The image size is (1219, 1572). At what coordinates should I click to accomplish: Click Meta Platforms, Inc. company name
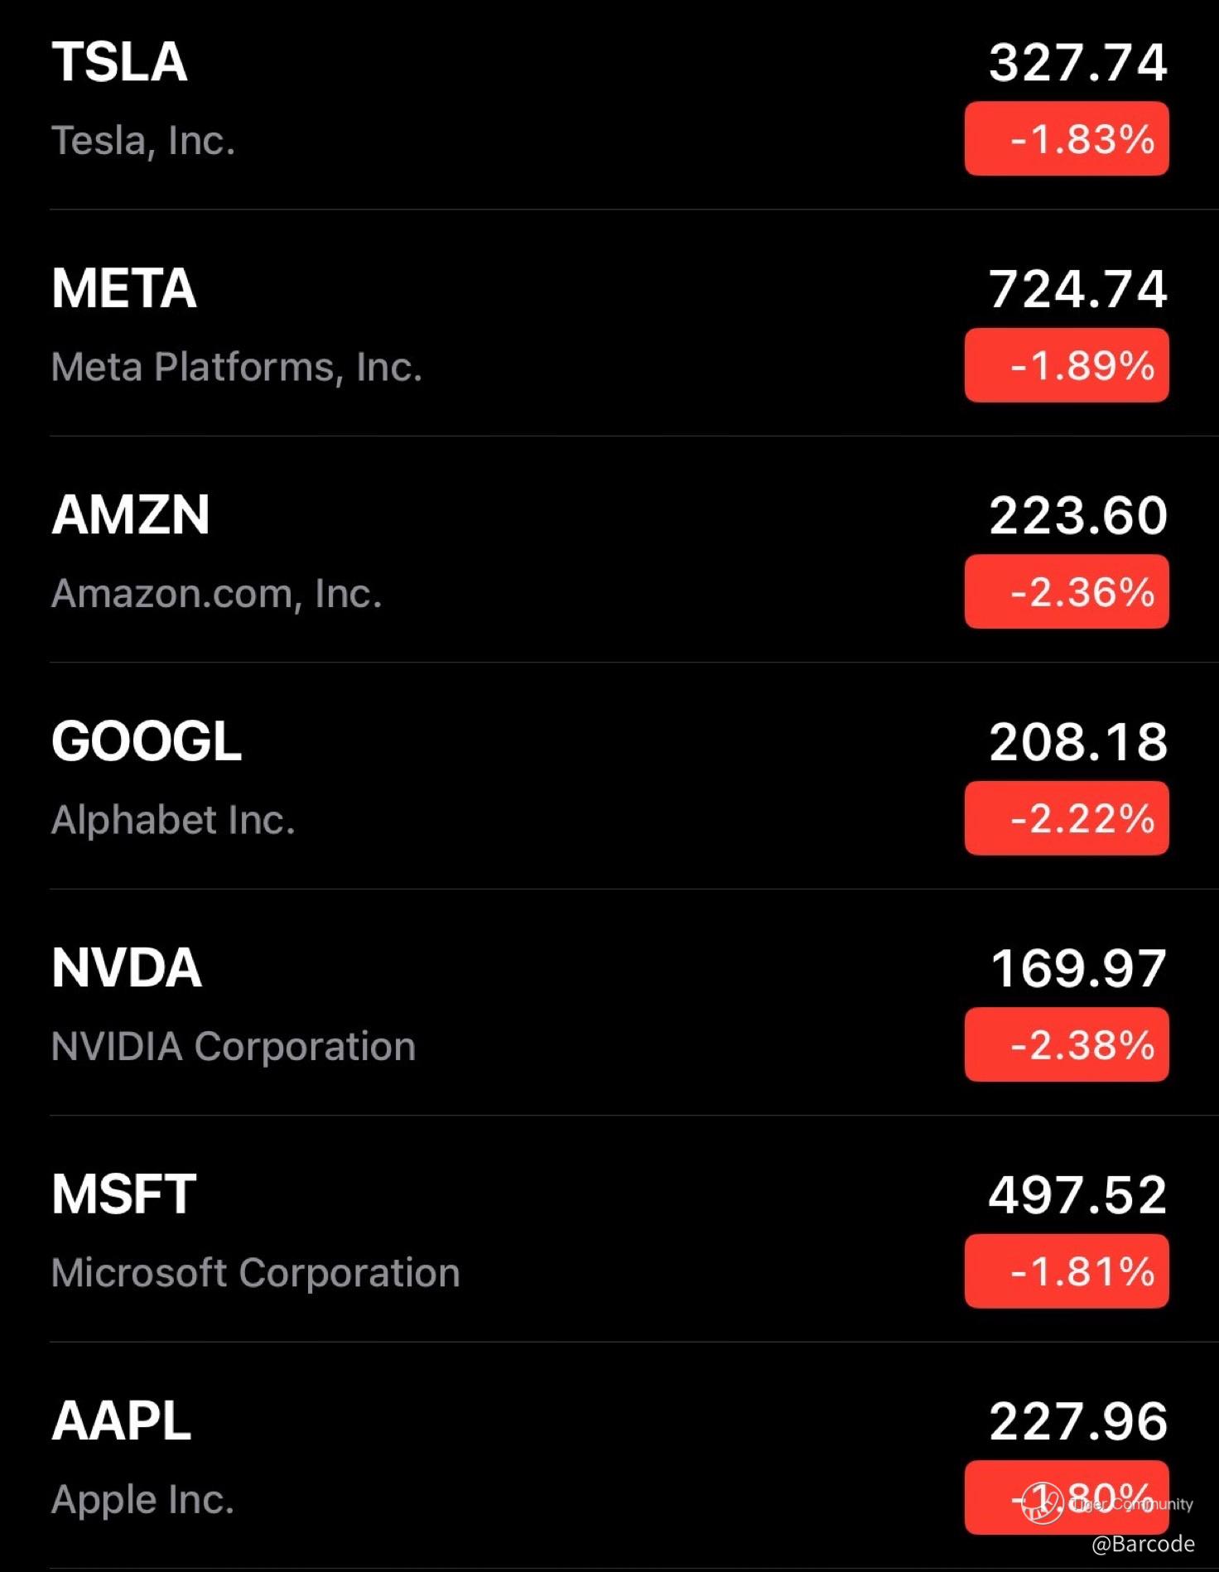(237, 367)
